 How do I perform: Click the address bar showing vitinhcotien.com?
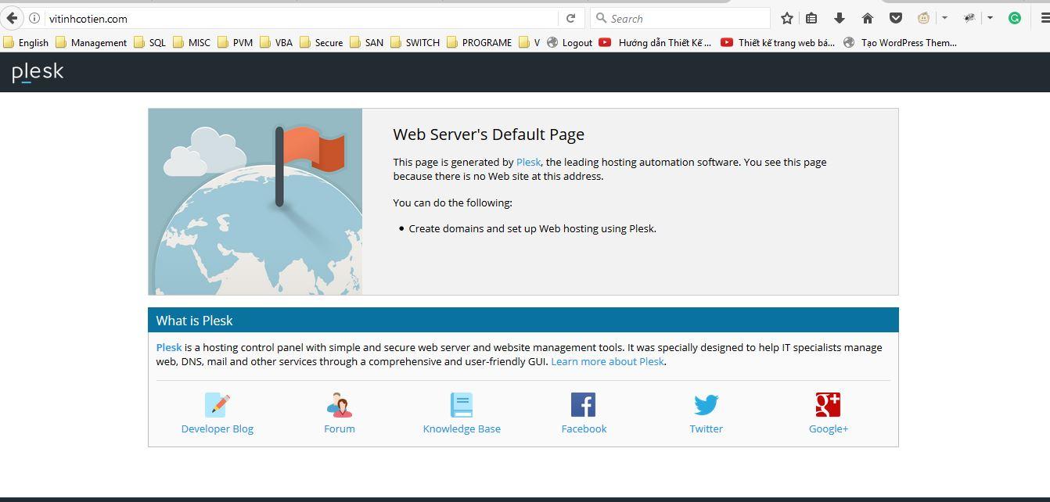(301, 18)
